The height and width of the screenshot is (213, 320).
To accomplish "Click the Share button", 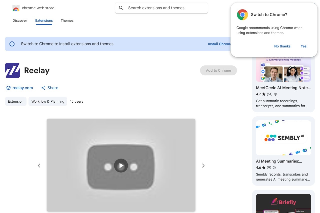I will [50, 88].
